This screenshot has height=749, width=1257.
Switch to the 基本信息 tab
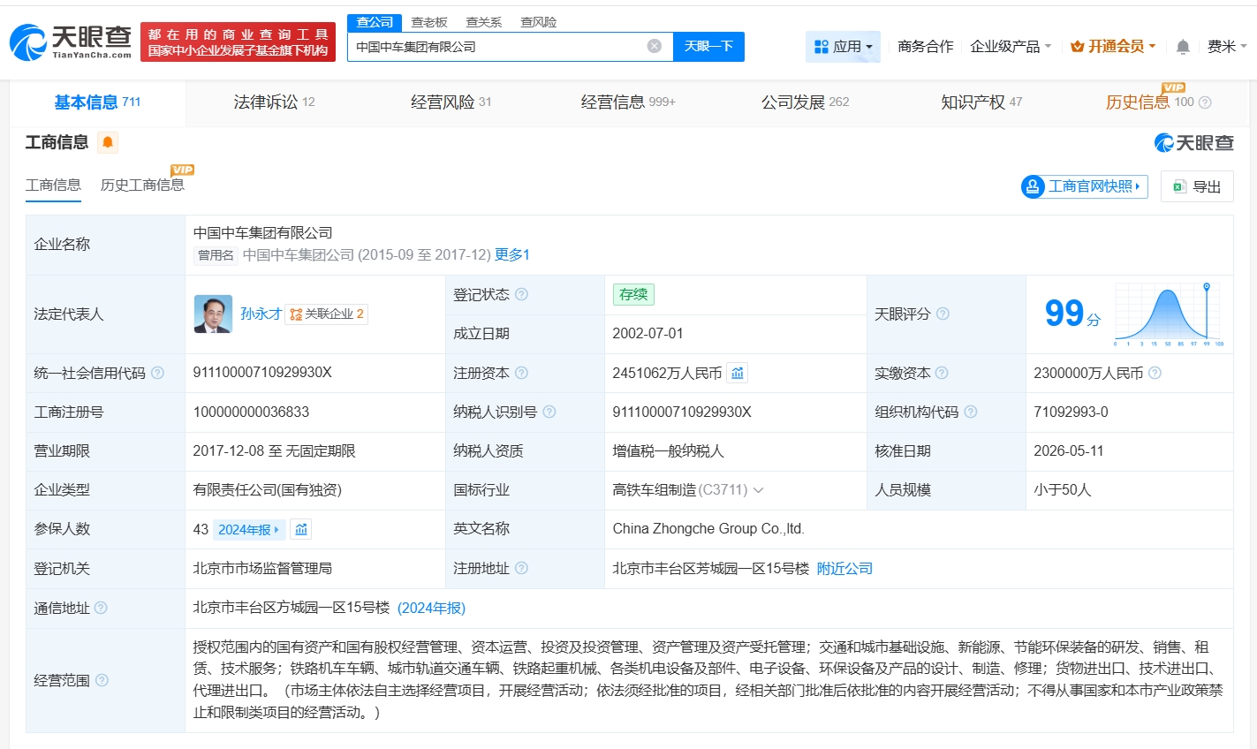tap(97, 102)
